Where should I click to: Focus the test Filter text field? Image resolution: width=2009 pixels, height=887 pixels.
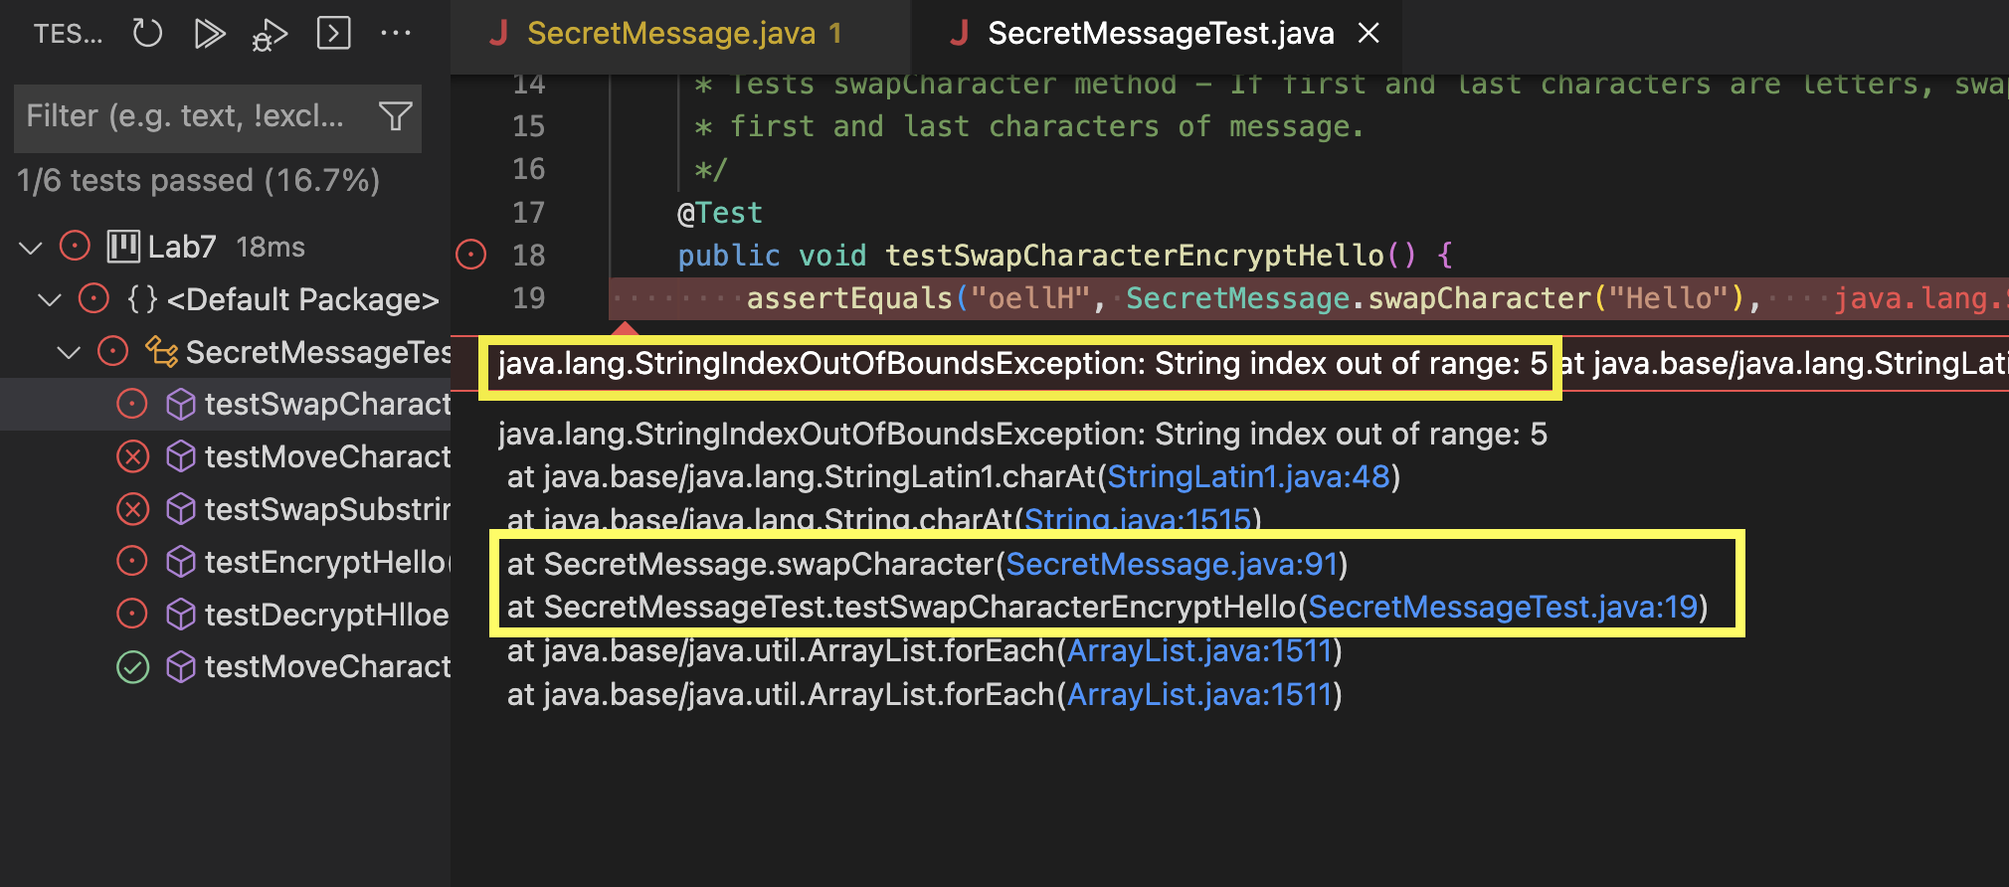[x=218, y=117]
